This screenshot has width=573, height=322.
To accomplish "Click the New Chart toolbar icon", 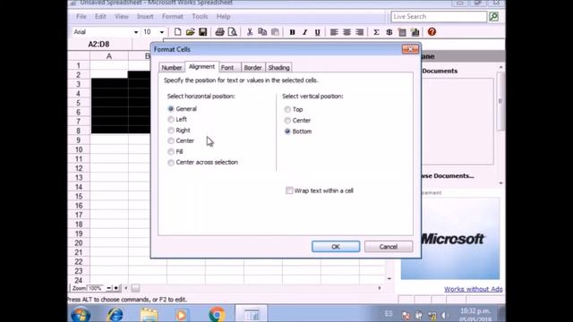I will point(415,32).
